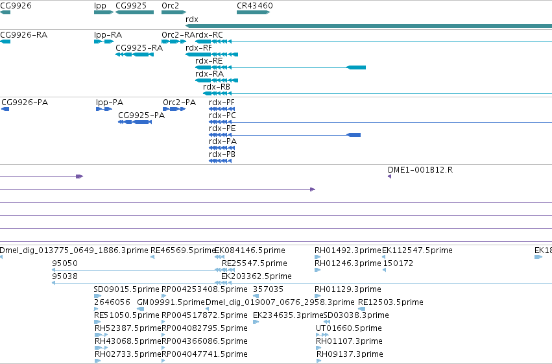Select the RP004253408.5prime label
The image size is (552, 364).
point(204,289)
